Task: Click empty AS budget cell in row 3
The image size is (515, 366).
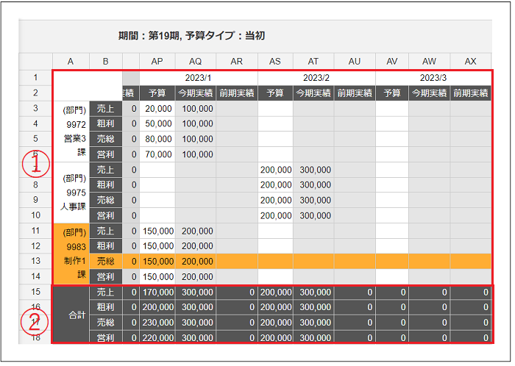Action: 275,109
